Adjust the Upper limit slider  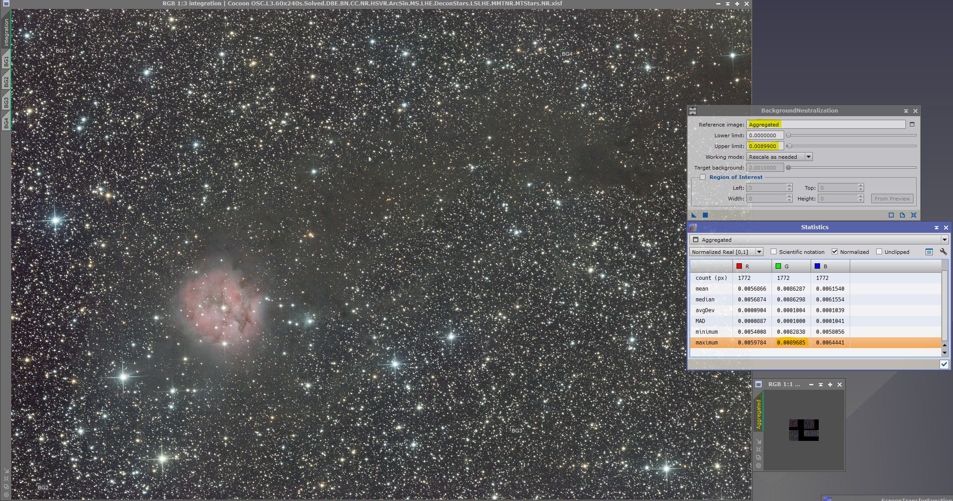pos(790,146)
